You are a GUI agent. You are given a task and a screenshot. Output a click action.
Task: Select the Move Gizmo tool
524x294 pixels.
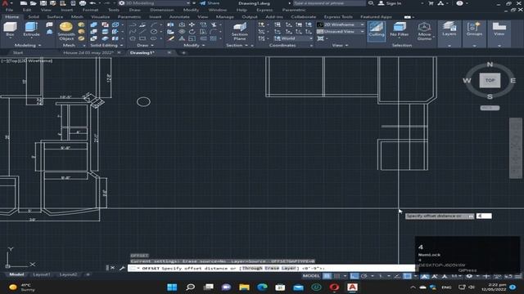[424, 31]
